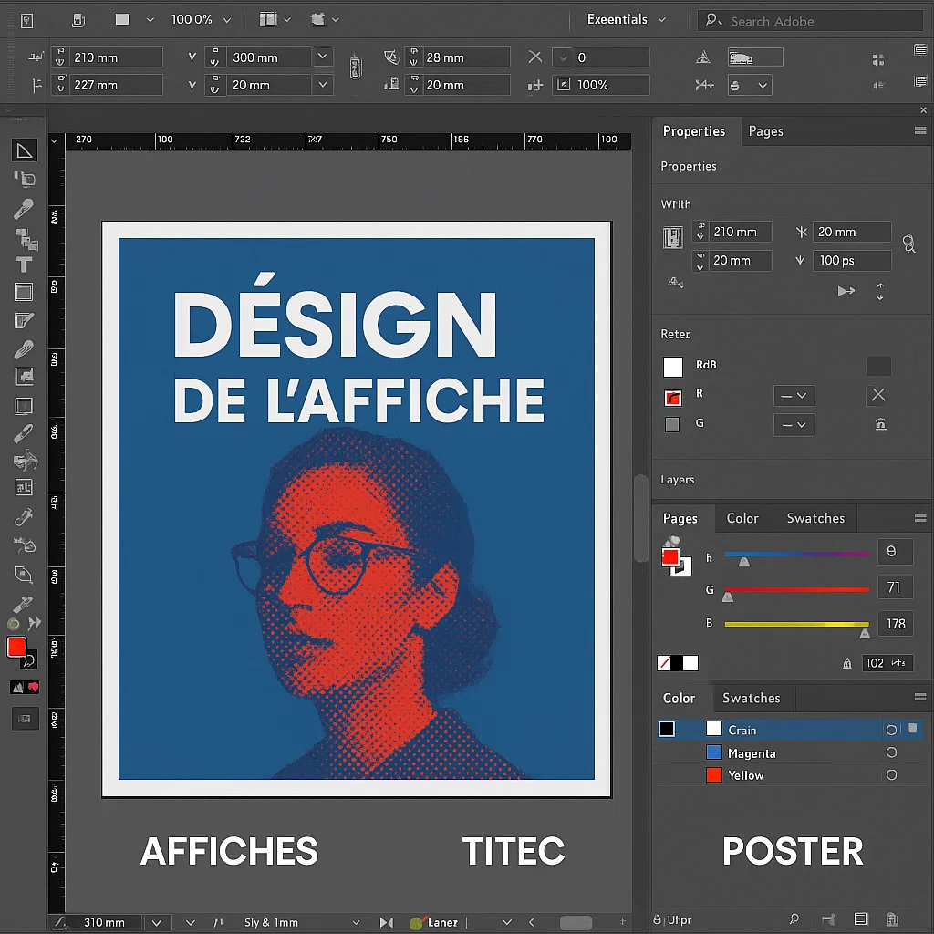Open the Exeentials workspace dropdown
Viewport: 934px width, 934px height.
[627, 19]
